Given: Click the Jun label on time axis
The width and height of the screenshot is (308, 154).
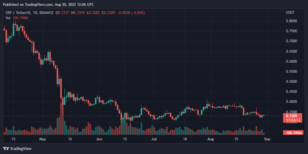Looking at the screenshot, I should [x=99, y=139].
